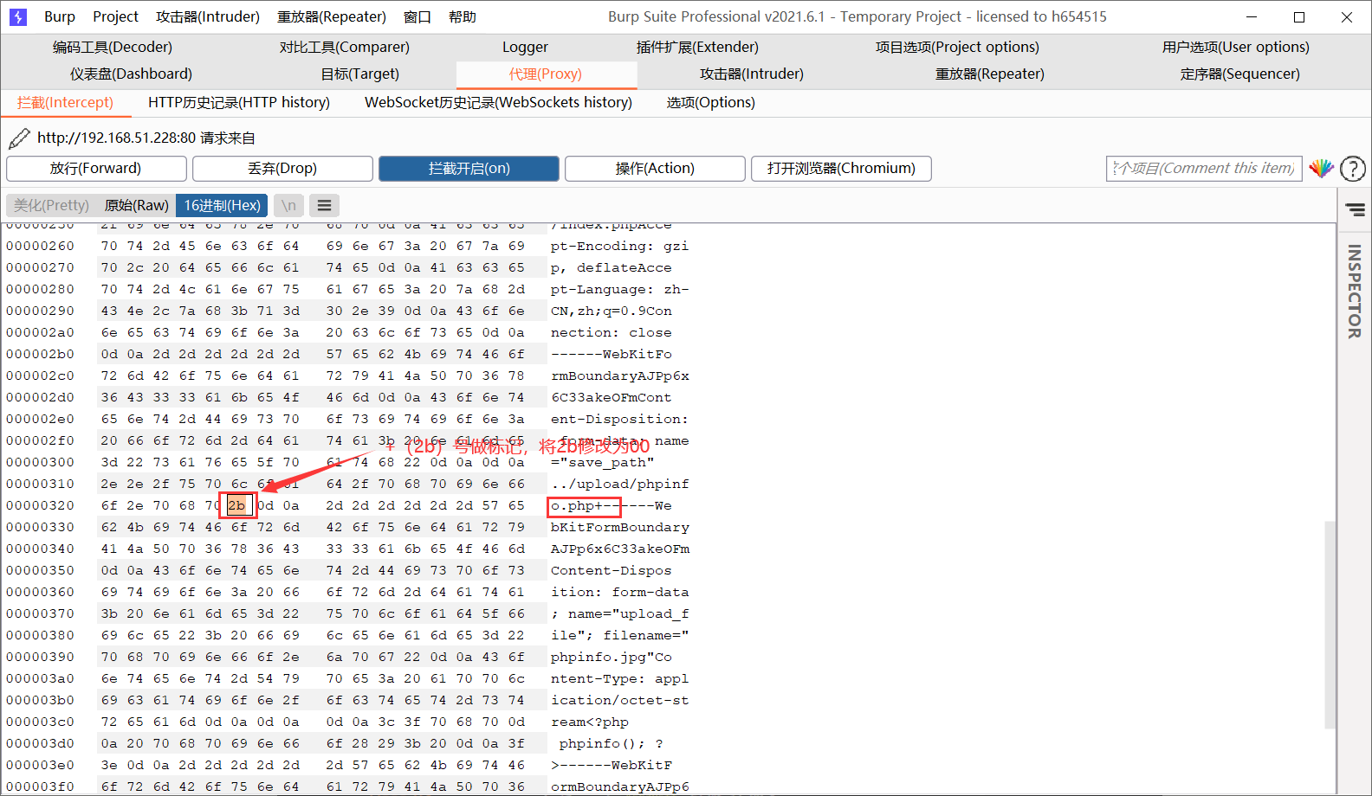This screenshot has height=796, width=1372.
Task: Switch to the Dashboard tab
Action: click(x=131, y=74)
